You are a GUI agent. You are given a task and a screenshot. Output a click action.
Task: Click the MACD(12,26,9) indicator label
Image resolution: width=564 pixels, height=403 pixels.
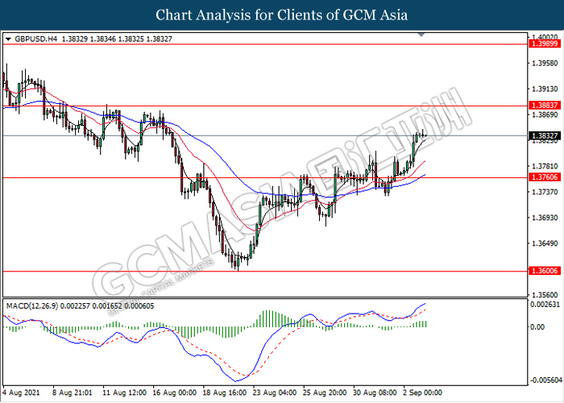click(x=32, y=305)
